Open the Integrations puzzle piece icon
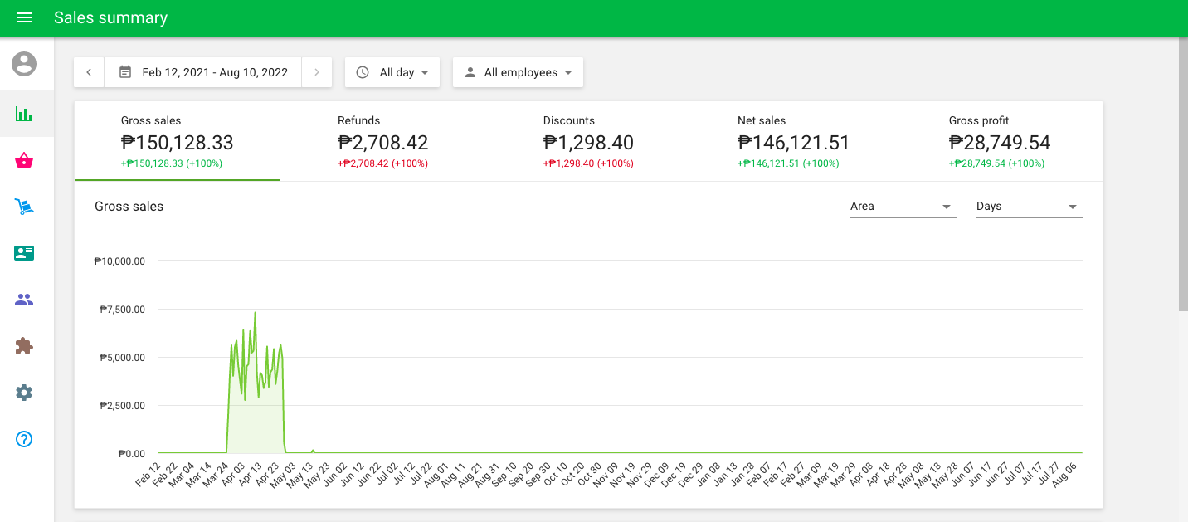1188x522 pixels. 24,346
